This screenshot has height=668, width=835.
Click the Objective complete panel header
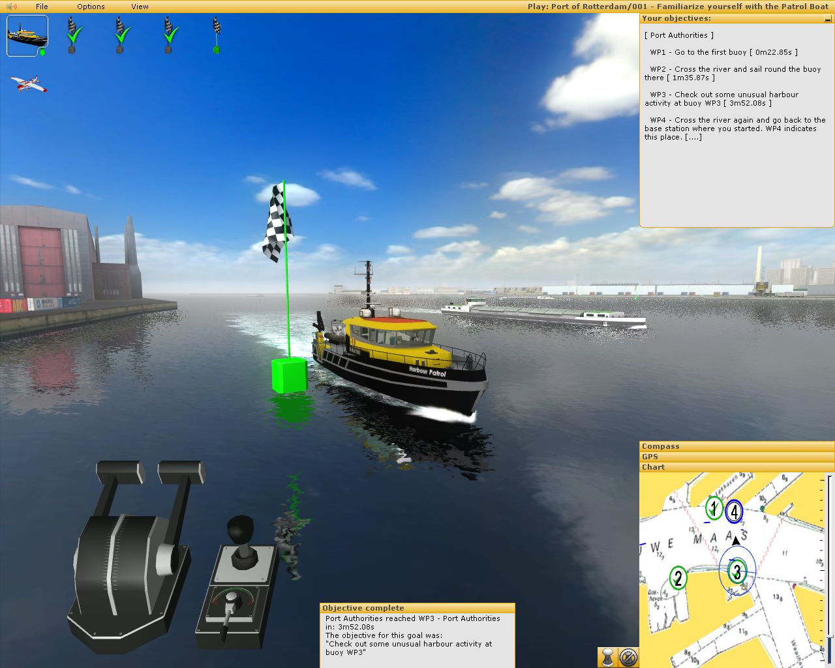coord(417,608)
